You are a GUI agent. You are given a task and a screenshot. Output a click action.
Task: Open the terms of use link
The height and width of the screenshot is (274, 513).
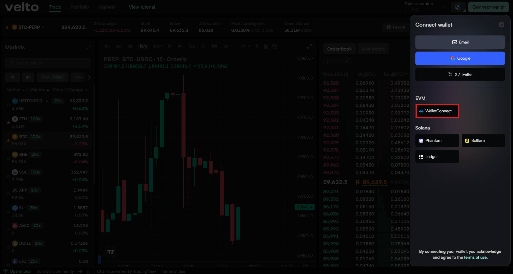point(475,257)
